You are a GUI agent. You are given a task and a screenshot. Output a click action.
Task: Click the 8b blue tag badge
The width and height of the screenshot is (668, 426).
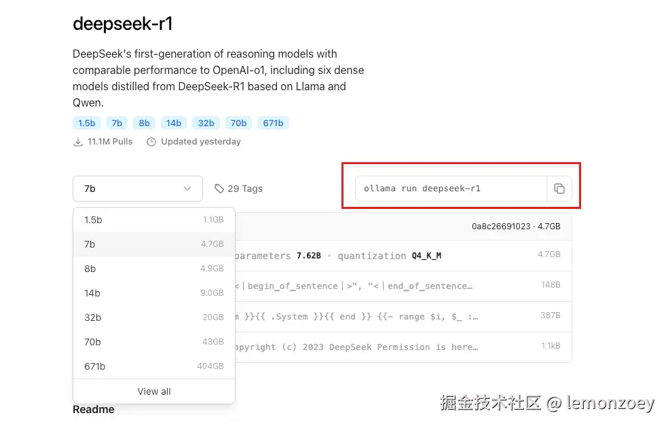144,123
